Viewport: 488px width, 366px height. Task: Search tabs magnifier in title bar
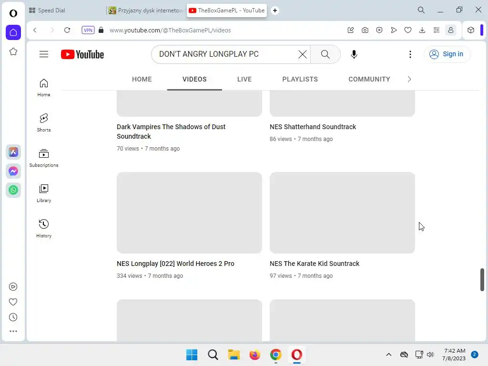tap(421, 10)
